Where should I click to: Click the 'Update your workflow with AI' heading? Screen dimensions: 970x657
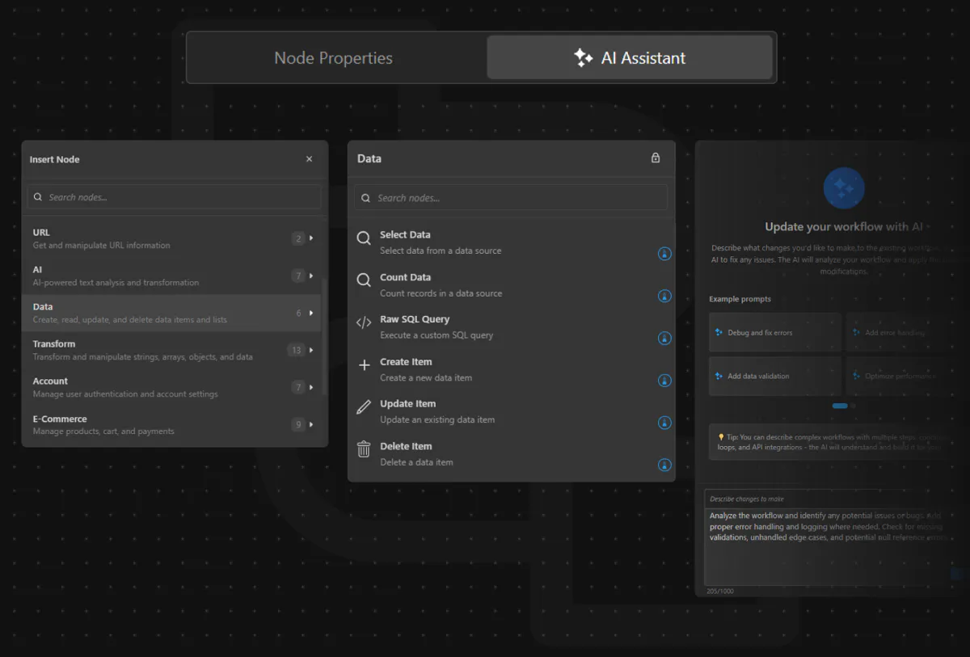tap(844, 227)
